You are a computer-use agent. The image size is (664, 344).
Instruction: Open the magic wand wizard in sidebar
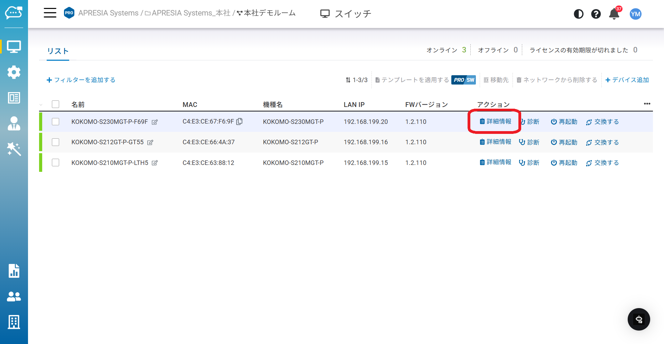14,149
